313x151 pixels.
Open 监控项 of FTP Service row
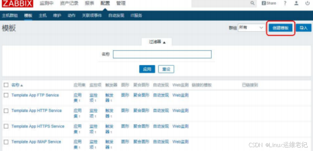tap(93, 98)
